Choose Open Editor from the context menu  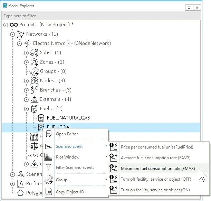click(x=67, y=134)
